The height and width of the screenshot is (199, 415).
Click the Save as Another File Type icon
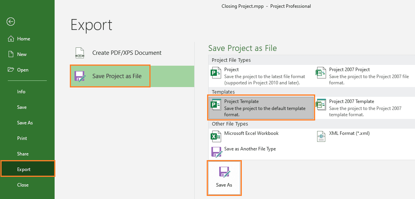(x=216, y=152)
